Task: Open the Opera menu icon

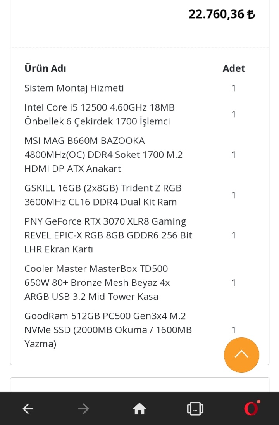Action: click(251, 409)
